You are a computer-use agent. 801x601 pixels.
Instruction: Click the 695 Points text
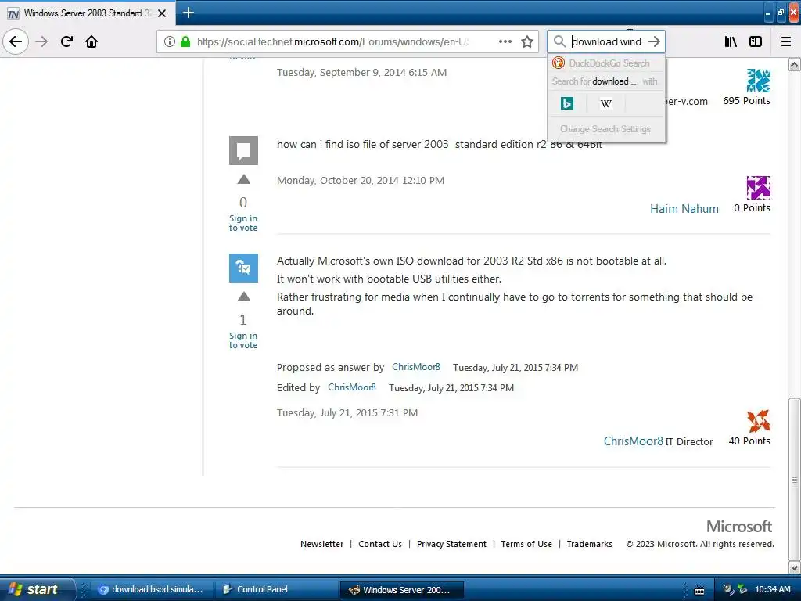pyautogui.click(x=746, y=101)
